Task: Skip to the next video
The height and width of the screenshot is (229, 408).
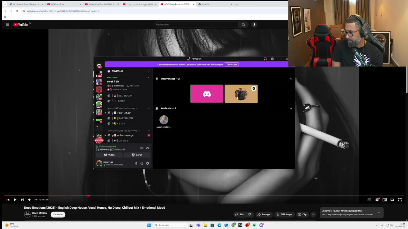Action: pyautogui.click(x=22, y=200)
